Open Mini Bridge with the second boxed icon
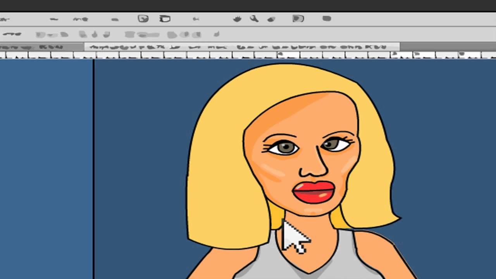The width and height of the screenshot is (496, 279). click(165, 18)
